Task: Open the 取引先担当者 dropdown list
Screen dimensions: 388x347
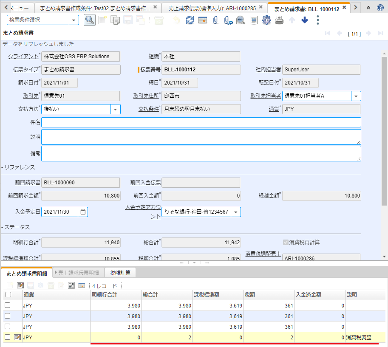Action: pos(356,96)
